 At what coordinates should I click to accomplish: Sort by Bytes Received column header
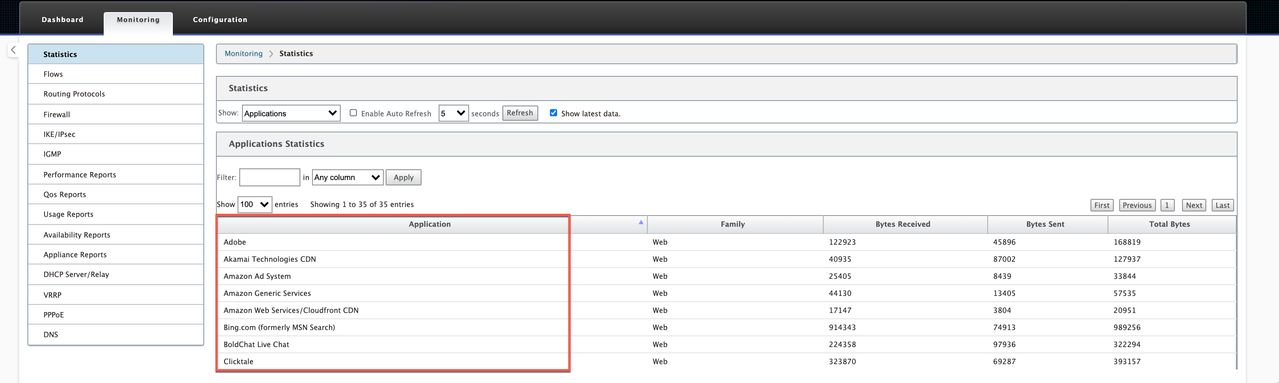(x=905, y=224)
